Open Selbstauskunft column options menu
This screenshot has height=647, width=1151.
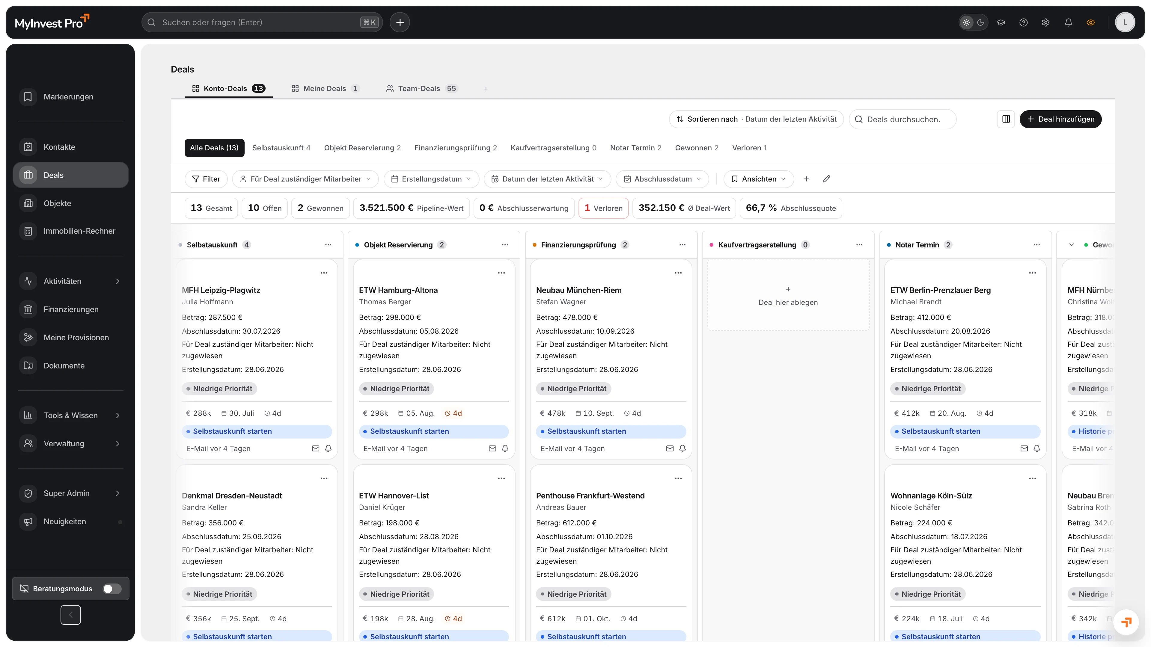(328, 245)
